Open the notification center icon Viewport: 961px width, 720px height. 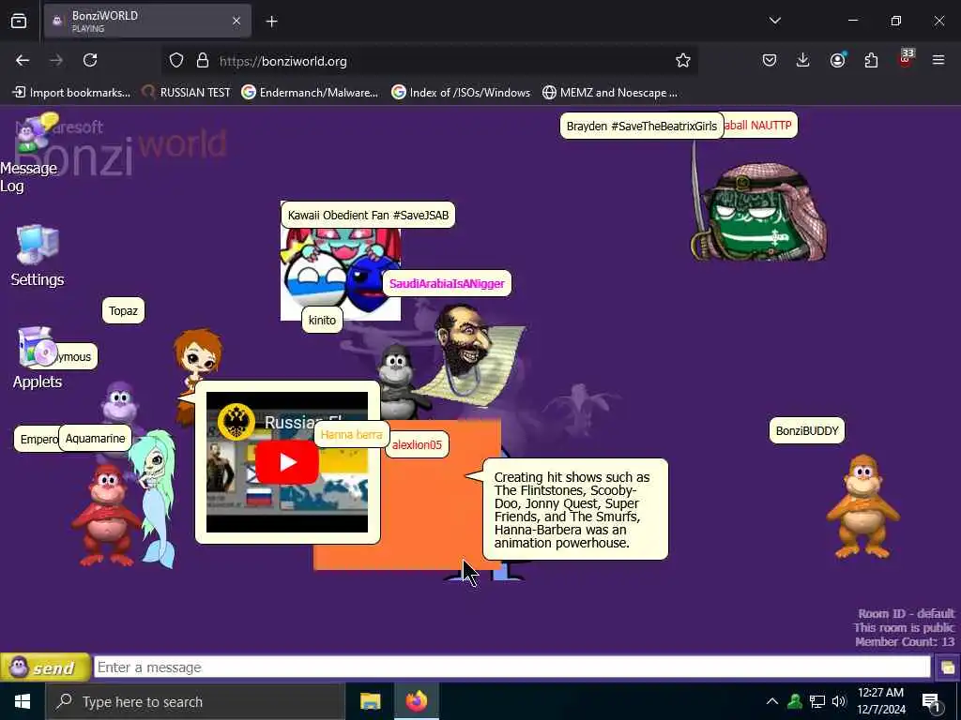point(931,702)
